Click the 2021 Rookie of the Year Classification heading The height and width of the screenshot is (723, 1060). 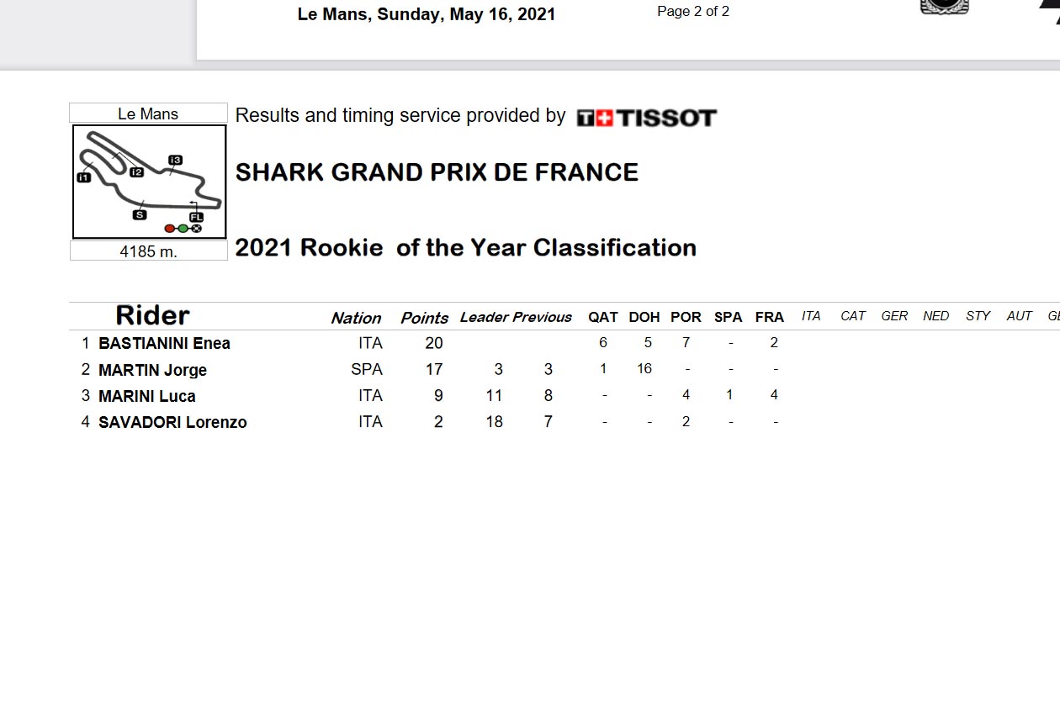[466, 248]
